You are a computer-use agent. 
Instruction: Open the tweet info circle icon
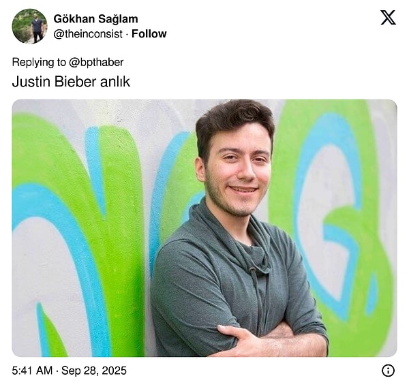pyautogui.click(x=388, y=371)
